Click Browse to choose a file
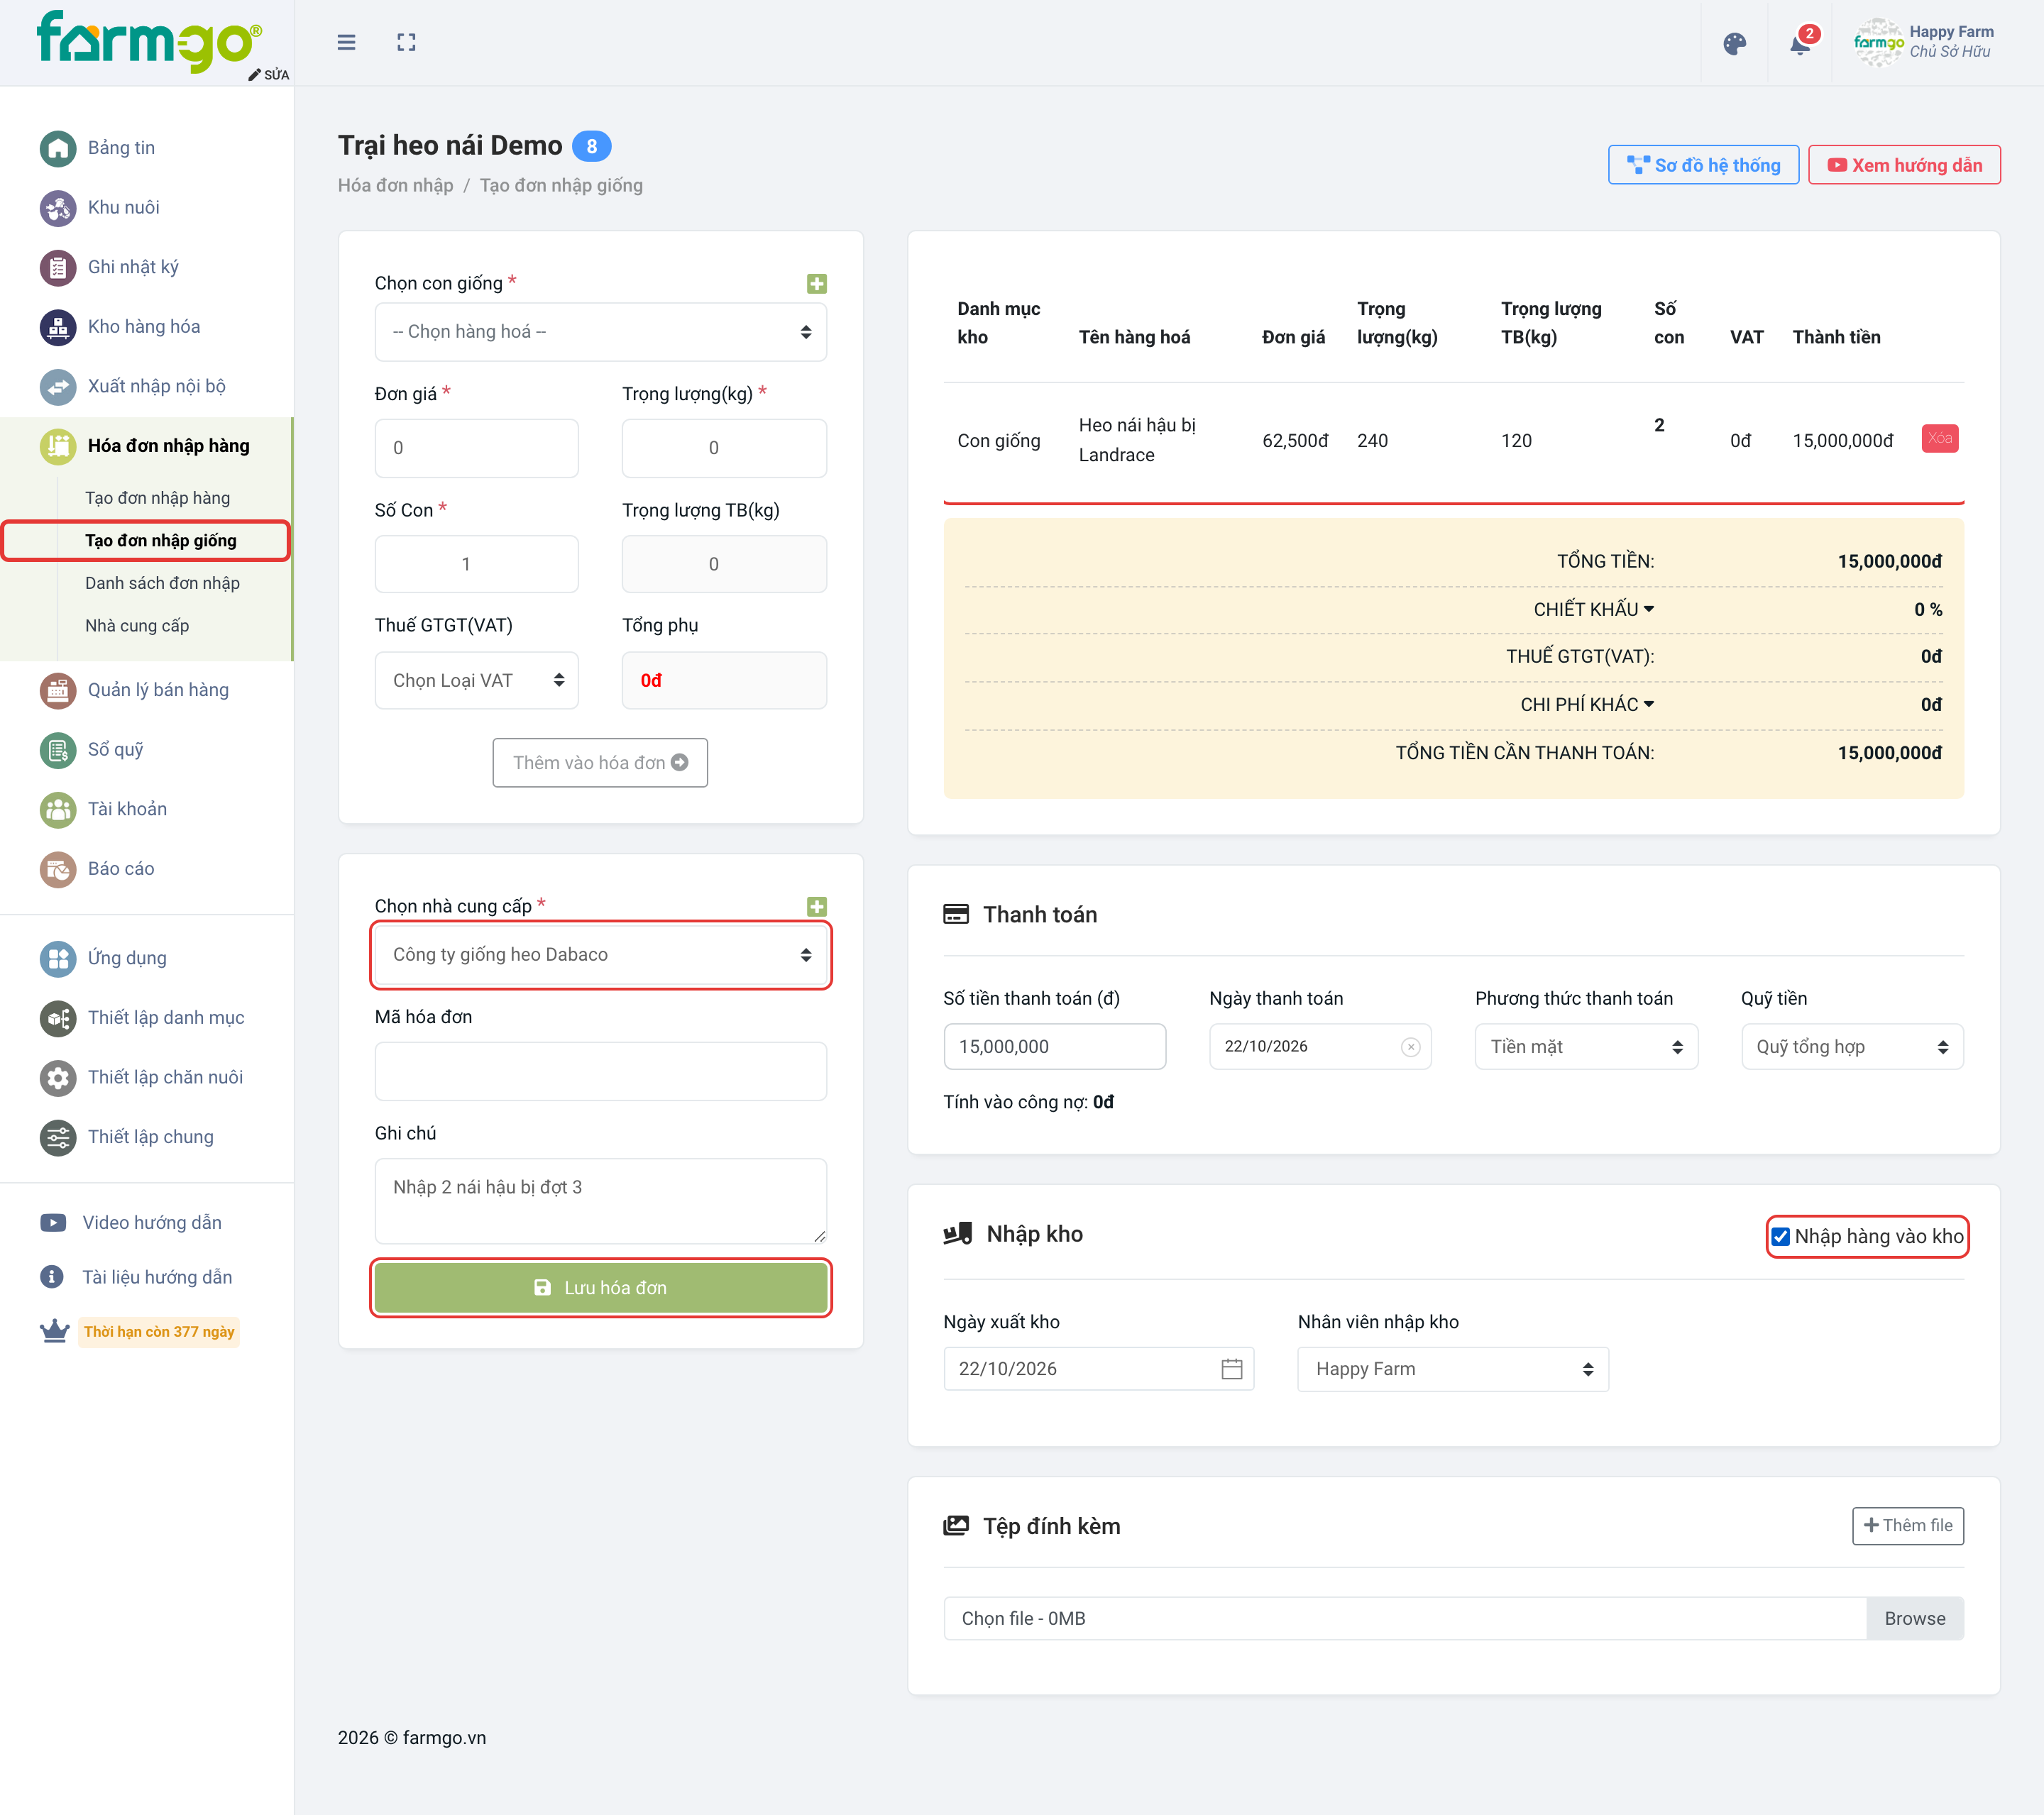 (x=1914, y=1619)
